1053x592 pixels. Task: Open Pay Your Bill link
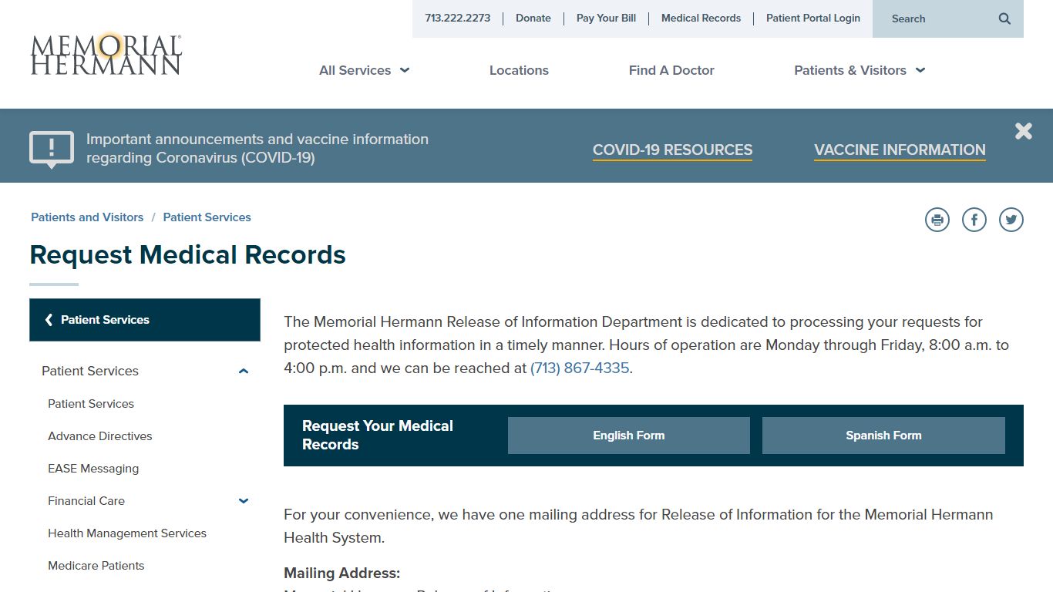point(606,18)
